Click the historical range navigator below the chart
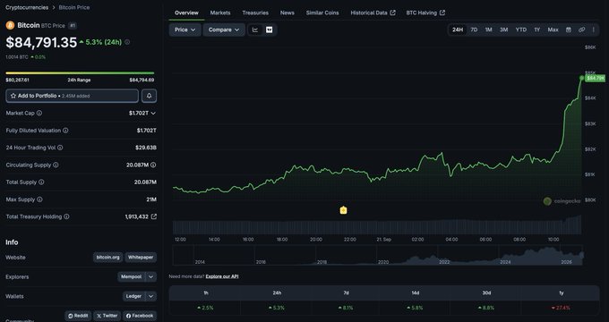Viewport: 609px width, 322px height. pos(378,255)
